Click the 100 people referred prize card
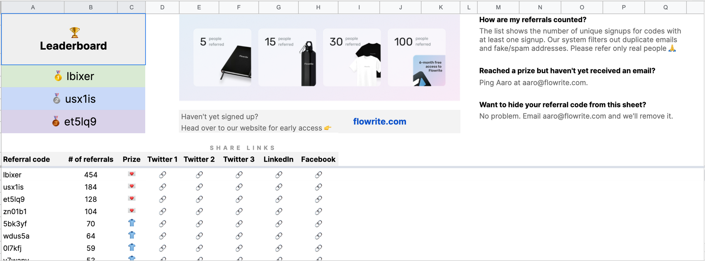Image resolution: width=705 pixels, height=261 pixels. tap(417, 57)
